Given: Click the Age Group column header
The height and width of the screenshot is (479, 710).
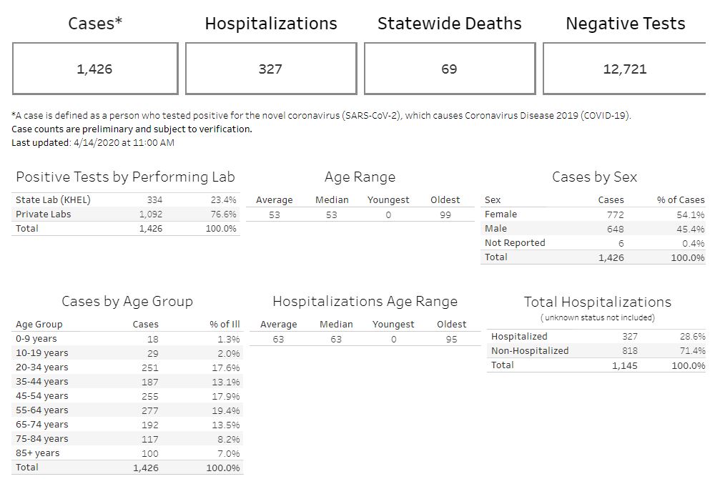Looking at the screenshot, I should pos(39,325).
